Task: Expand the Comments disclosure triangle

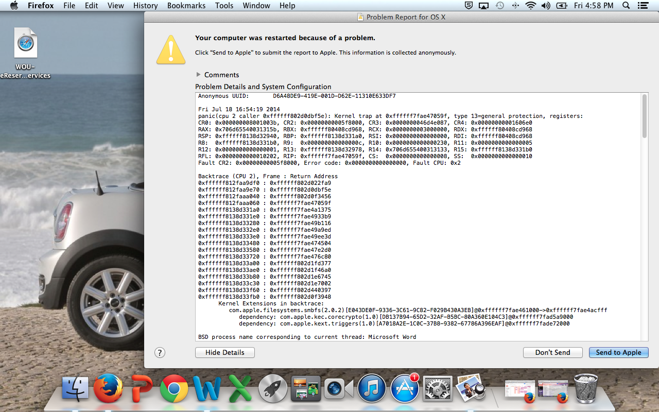Action: (199, 75)
